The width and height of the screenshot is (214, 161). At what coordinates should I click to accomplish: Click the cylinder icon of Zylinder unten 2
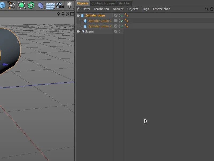tap(85, 26)
